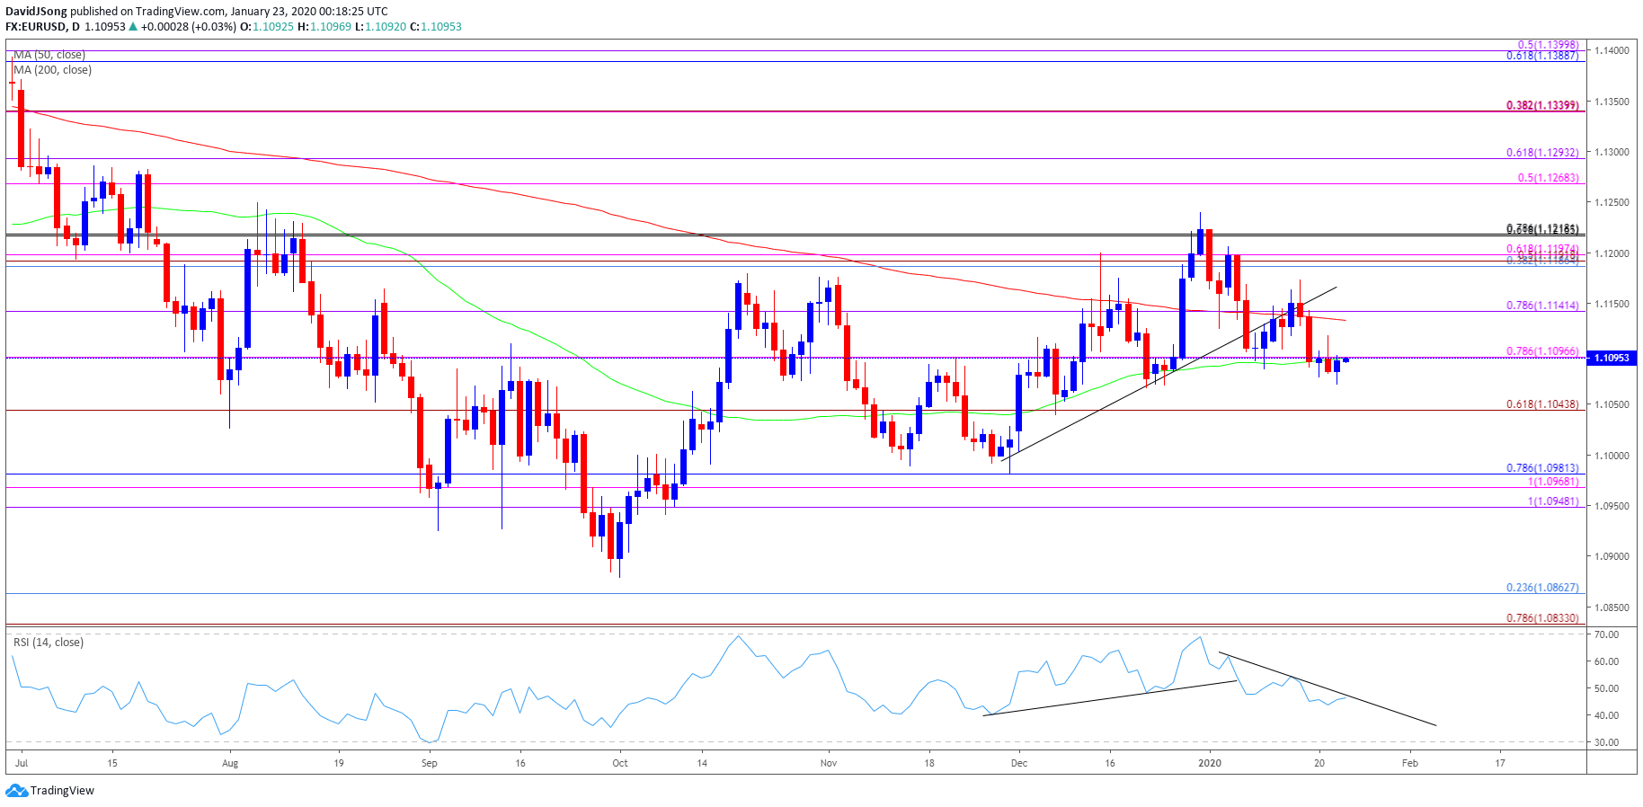Click 1.14000 on the price axis
The width and height of the screenshot is (1643, 807).
(x=1612, y=51)
